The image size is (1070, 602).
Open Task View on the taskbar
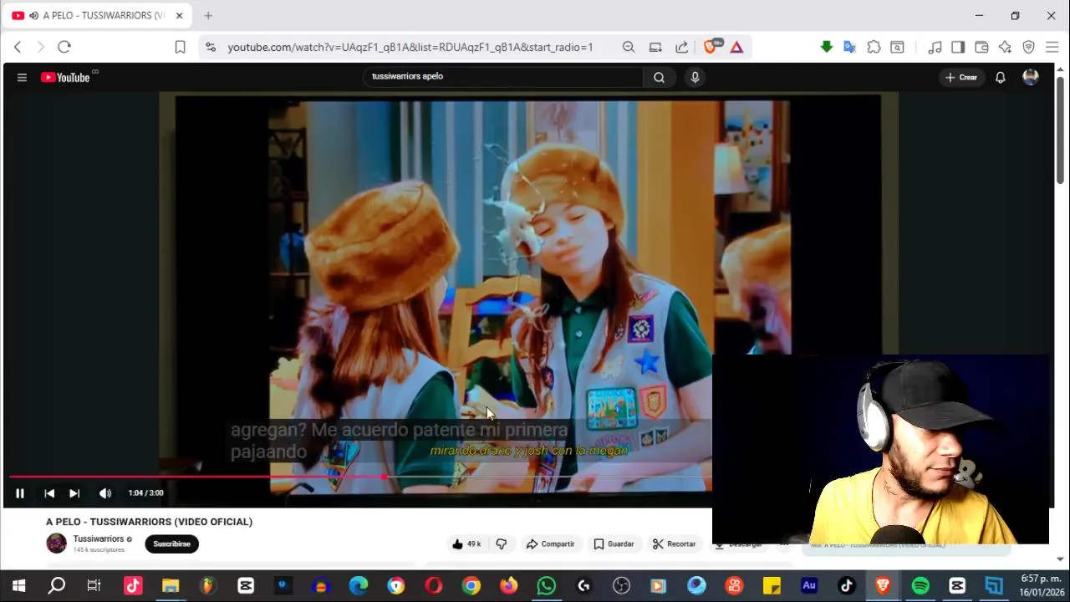[x=94, y=586]
